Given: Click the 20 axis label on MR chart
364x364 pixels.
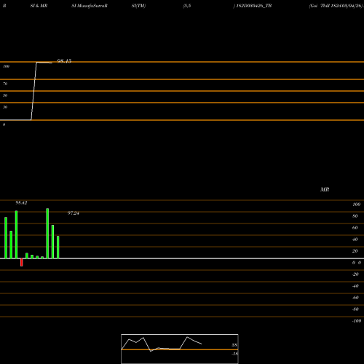Looking at the screenshot, I should click(355, 251).
